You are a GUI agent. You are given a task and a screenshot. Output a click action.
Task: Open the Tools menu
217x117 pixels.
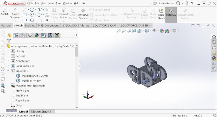pyautogui.click(x=58, y=4)
